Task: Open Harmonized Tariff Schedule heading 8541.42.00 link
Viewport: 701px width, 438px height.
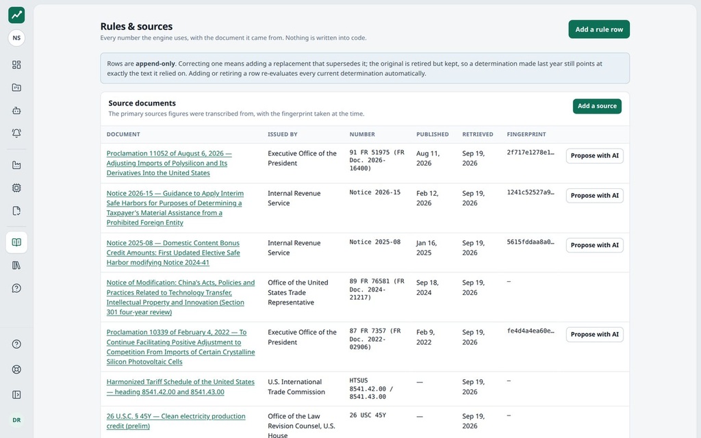Action: (x=180, y=387)
